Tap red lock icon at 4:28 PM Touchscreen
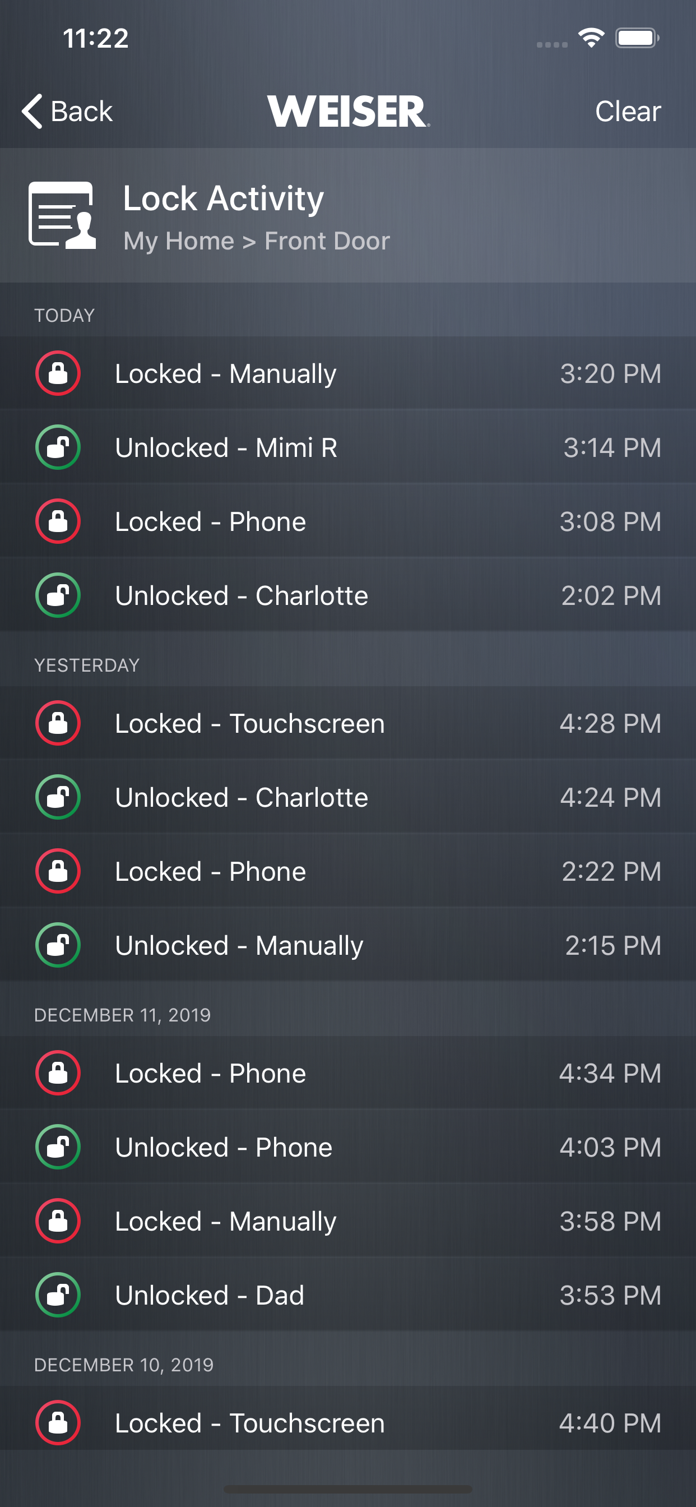The height and width of the screenshot is (1507, 696). (58, 723)
